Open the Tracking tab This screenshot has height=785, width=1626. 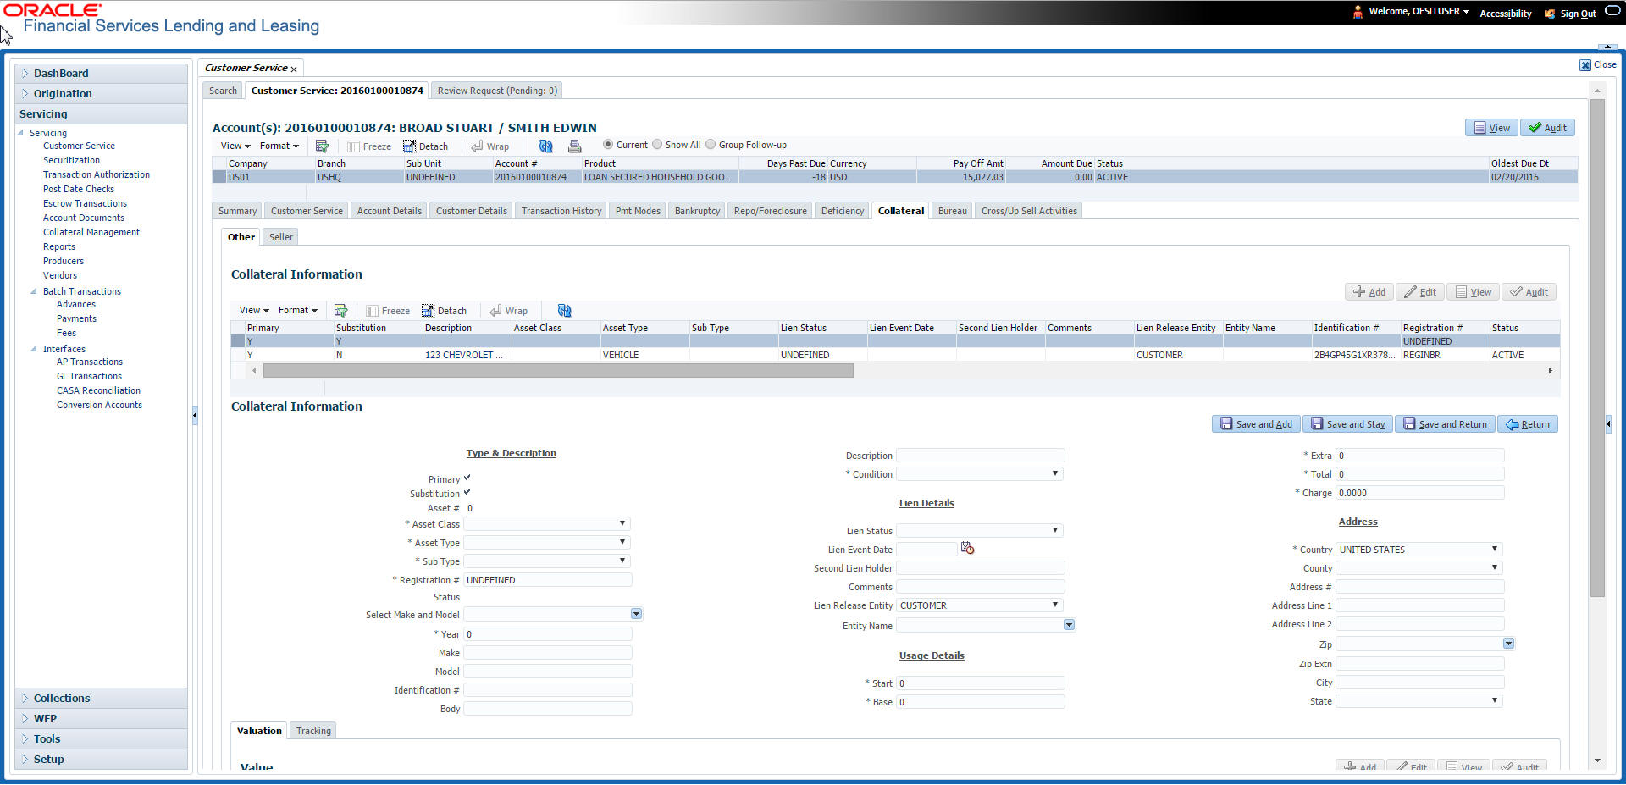[313, 731]
